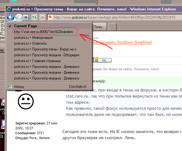Open a new blank tab
The height and width of the screenshot is (151, 182).
click(112, 27)
